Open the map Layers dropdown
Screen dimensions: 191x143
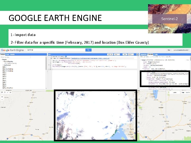point(175,92)
